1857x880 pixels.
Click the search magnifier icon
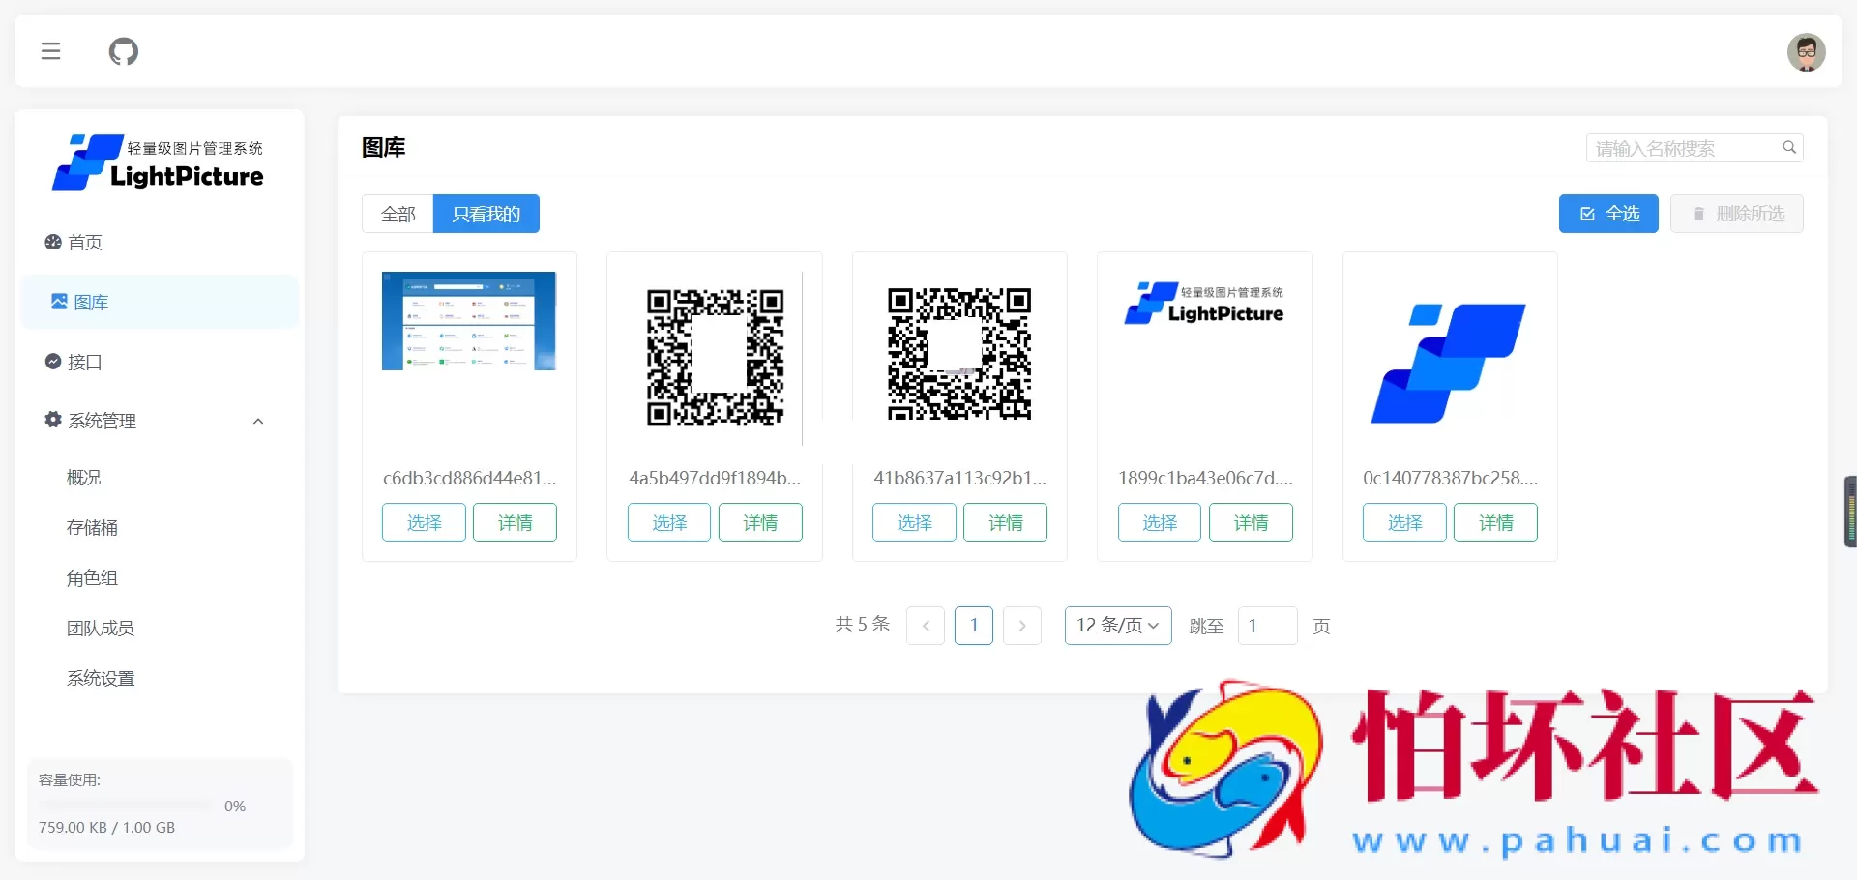1789,147
